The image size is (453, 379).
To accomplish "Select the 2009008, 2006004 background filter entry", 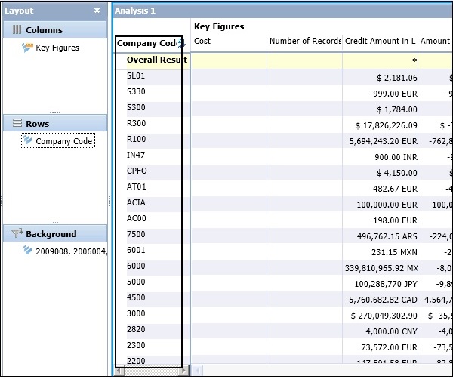I will (71, 251).
